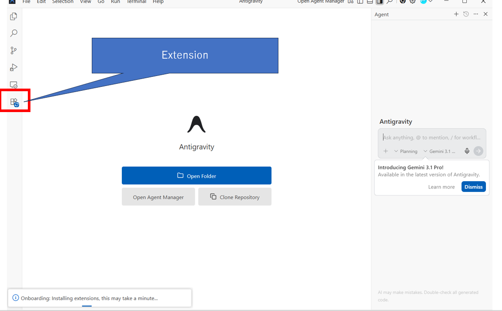The height and width of the screenshot is (311, 502).
Task: Click the Clone Repository button
Action: 234,196
